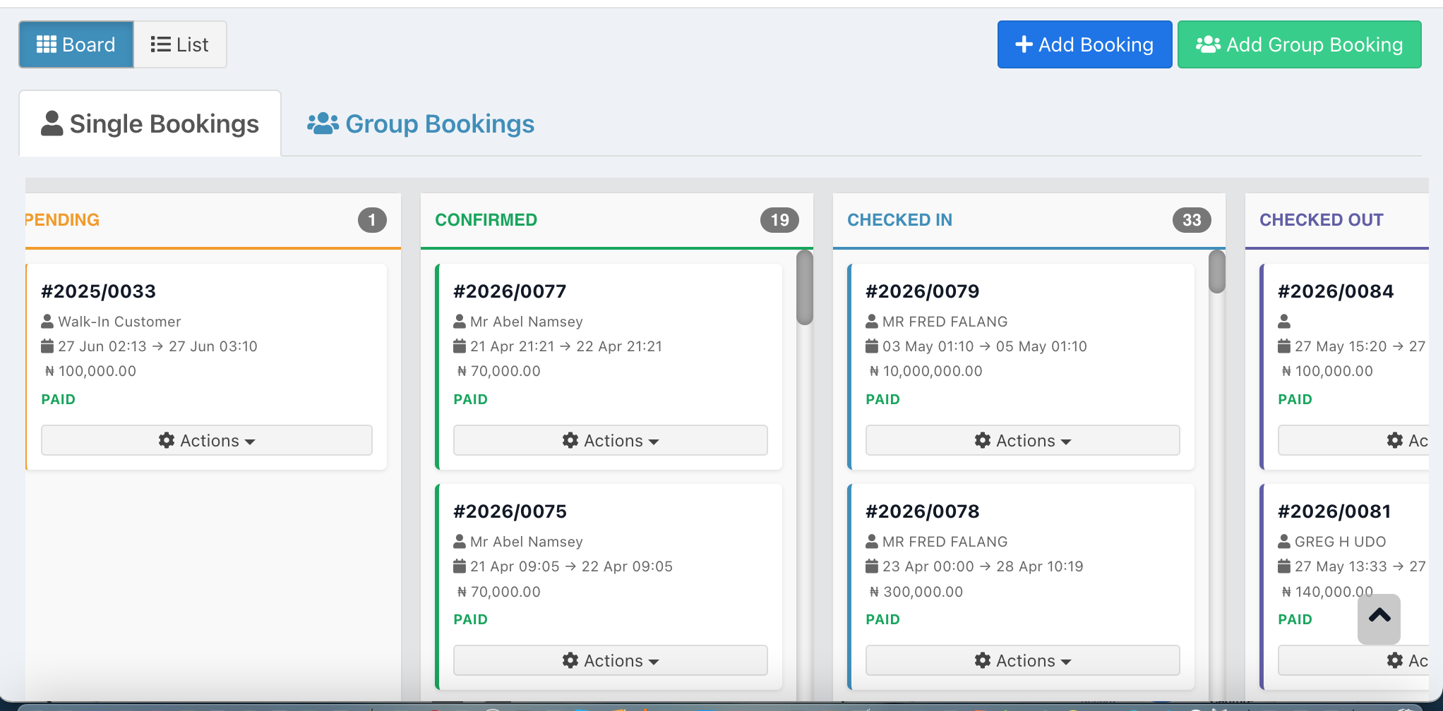Click PAID status on booking #2025/0033
Image resolution: width=1443 pixels, height=711 pixels.
[58, 399]
